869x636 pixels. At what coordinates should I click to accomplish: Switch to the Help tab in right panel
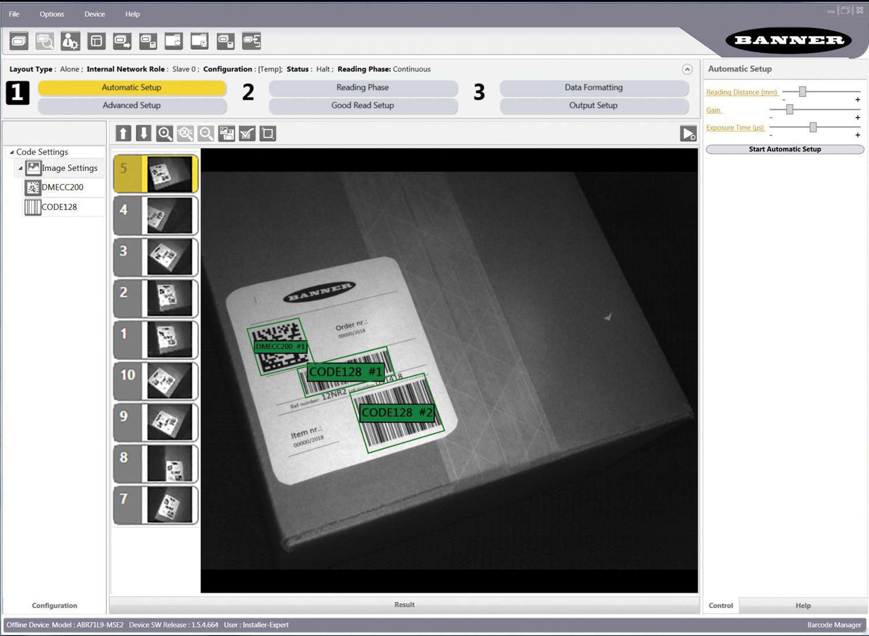(x=803, y=605)
